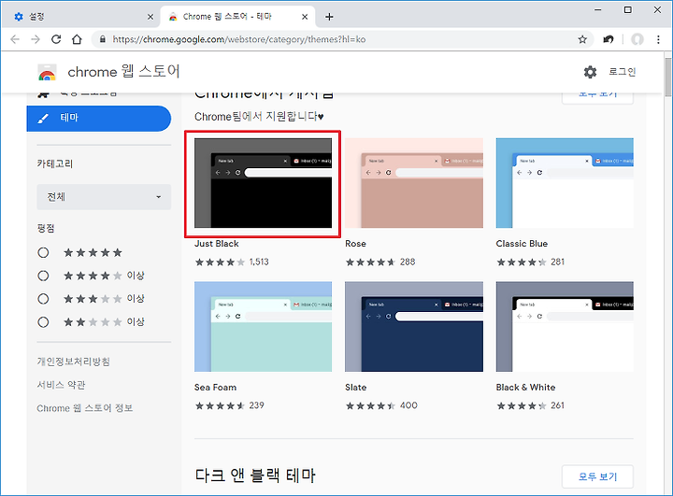Image resolution: width=673 pixels, height=496 pixels.
Task: Open the 서비스 약관 link
Action: coord(61,385)
